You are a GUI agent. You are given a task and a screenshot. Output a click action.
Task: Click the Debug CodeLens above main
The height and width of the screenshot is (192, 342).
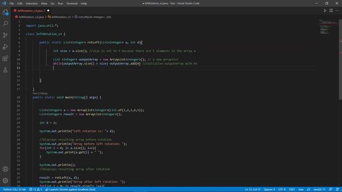pyautogui.click(x=43, y=93)
